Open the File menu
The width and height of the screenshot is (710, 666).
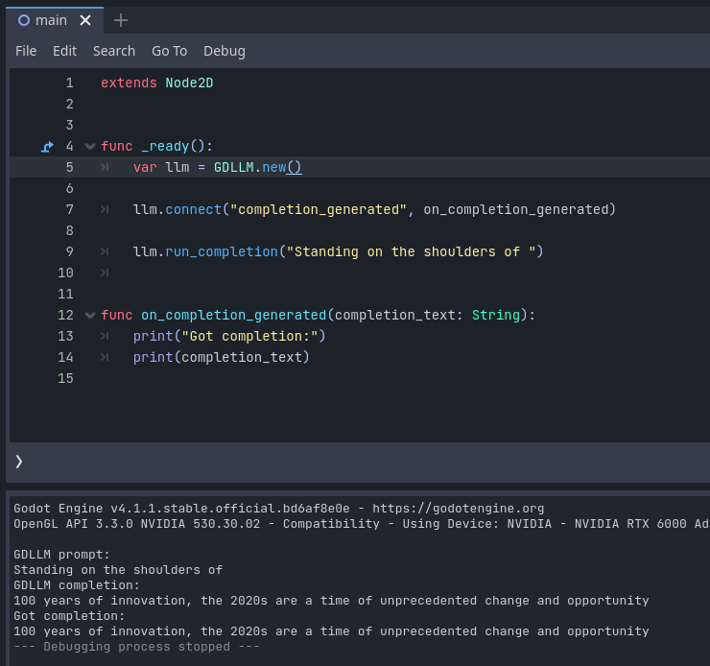click(x=26, y=51)
